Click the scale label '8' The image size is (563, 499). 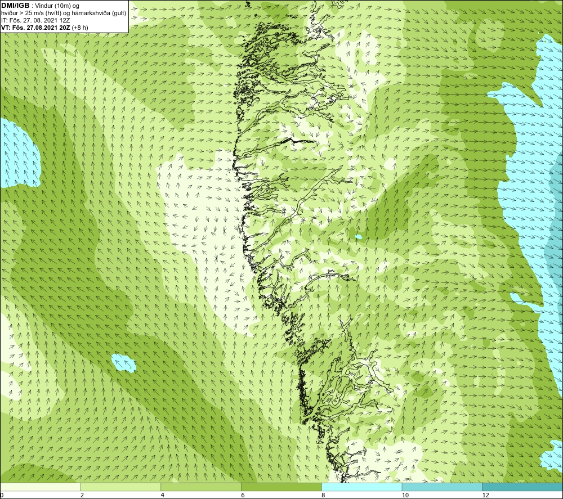(x=324, y=495)
